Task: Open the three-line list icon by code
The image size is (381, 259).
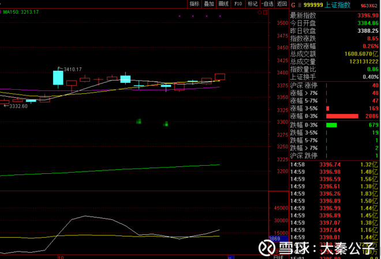Action: (300, 5)
